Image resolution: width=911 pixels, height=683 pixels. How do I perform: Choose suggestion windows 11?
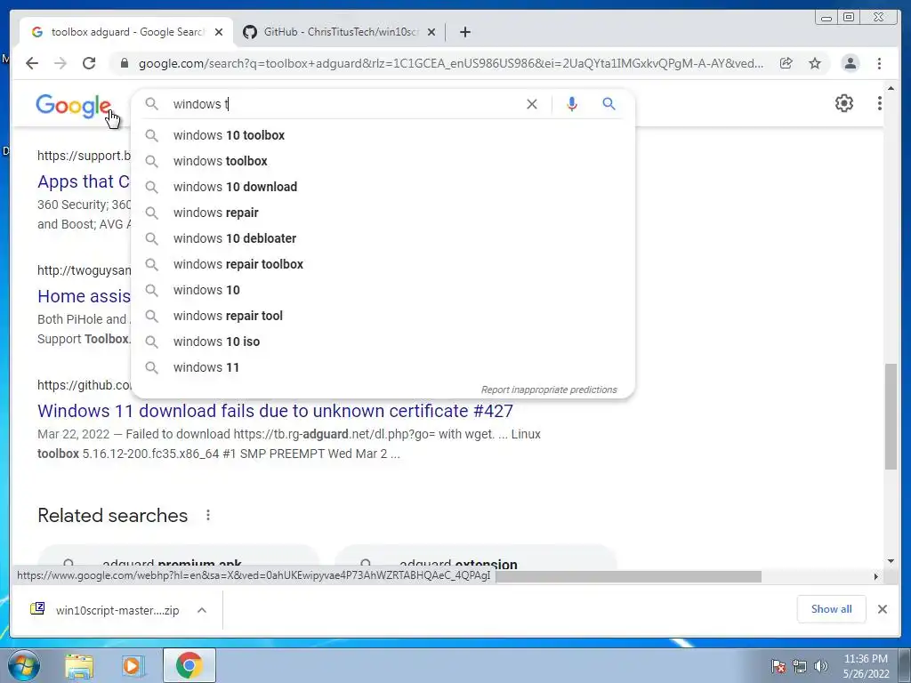click(383, 367)
